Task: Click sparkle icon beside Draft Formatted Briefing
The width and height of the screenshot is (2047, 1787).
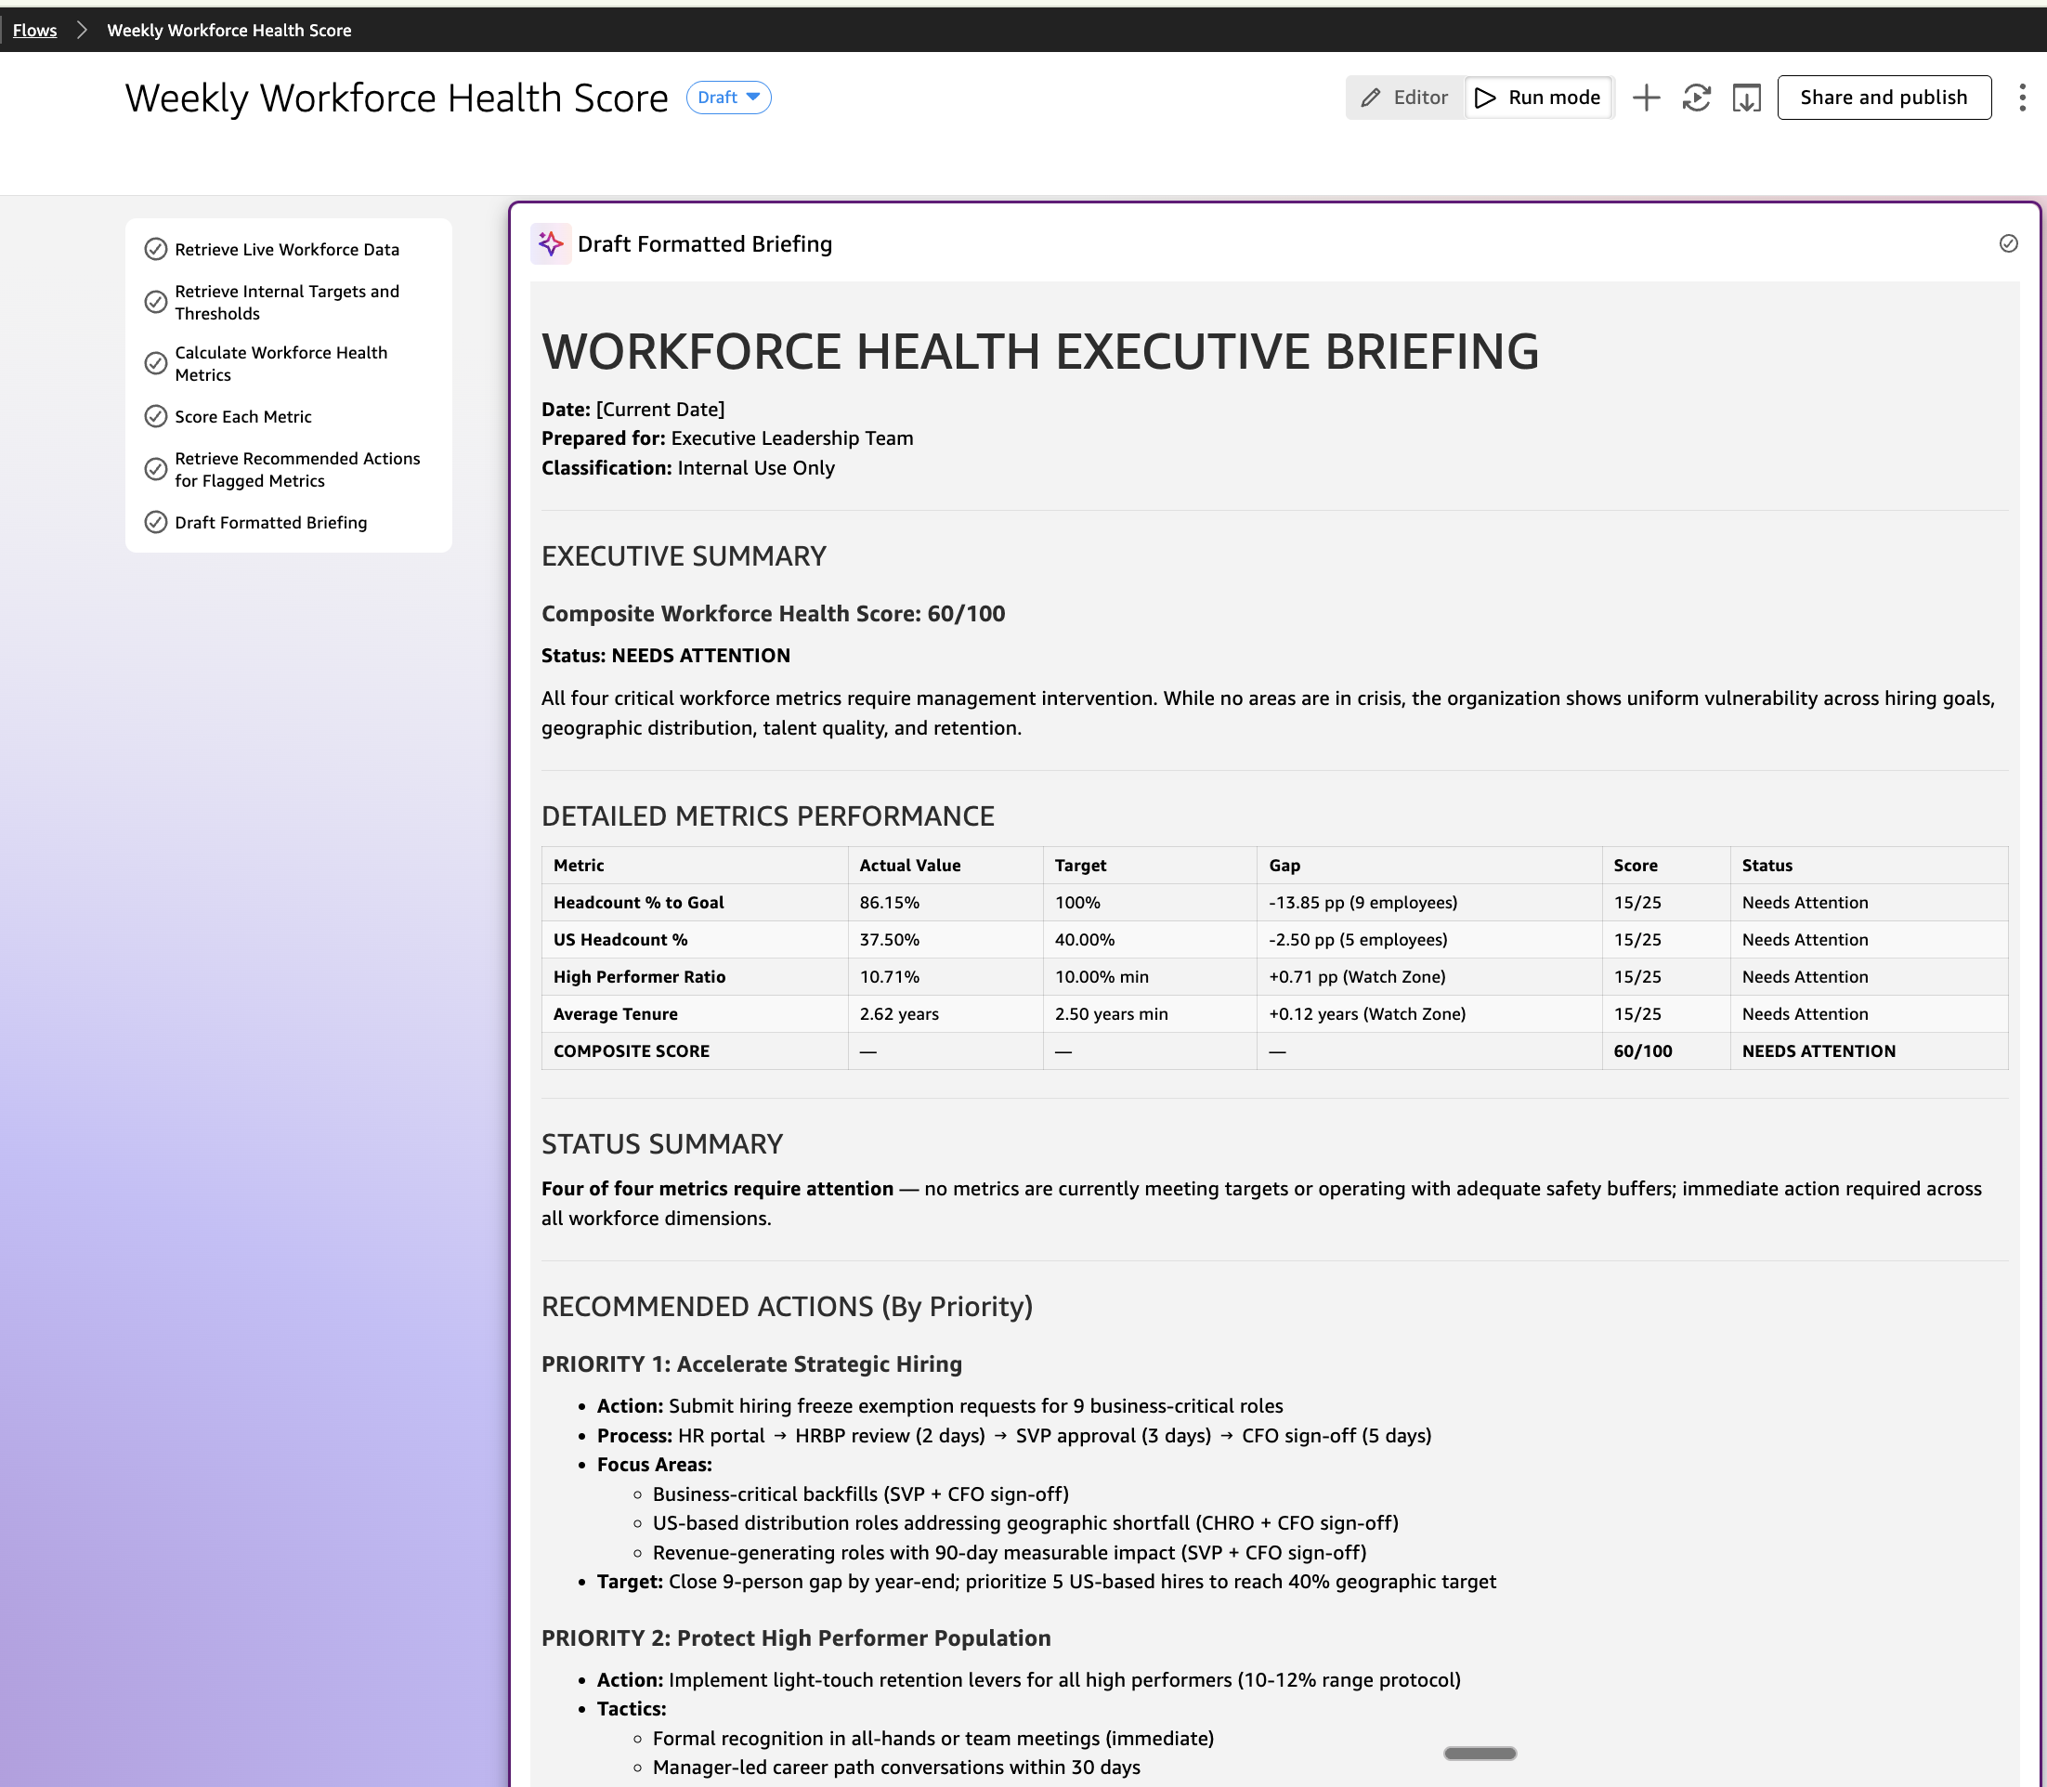Action: coord(551,244)
